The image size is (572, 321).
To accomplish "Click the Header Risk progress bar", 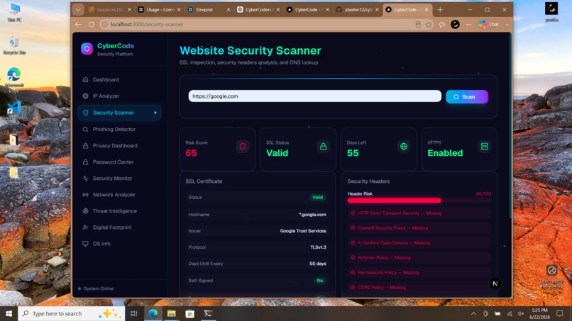I will 419,201.
